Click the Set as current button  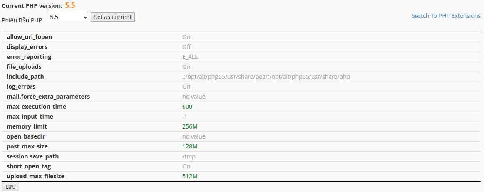112,17
